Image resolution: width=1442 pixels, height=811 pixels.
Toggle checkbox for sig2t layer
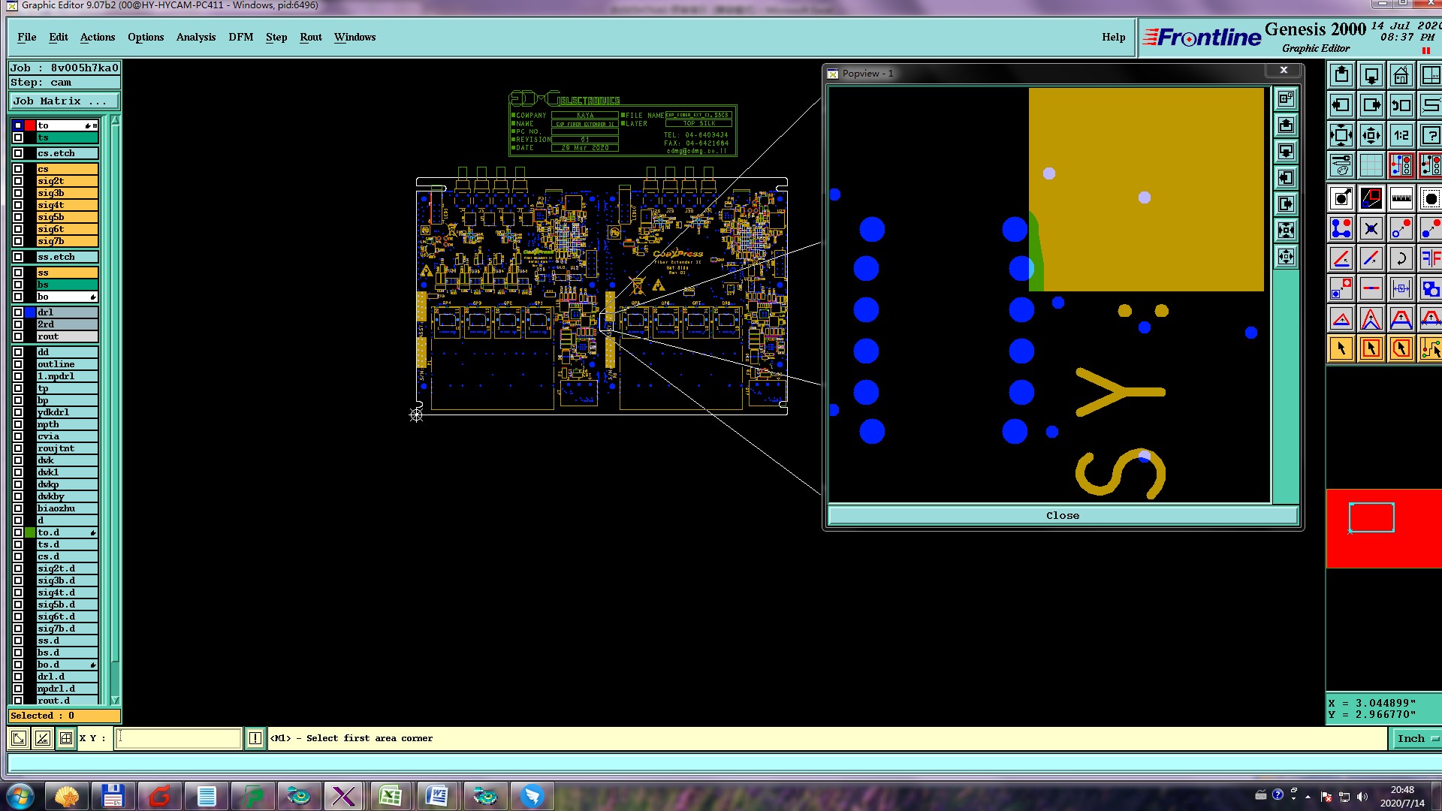pyautogui.click(x=18, y=181)
